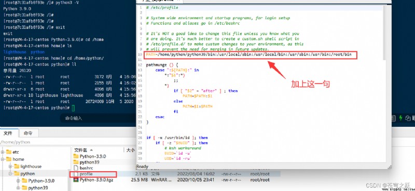The height and width of the screenshot is (191, 415).
Task: Expand the python39 tree node
Action: tap(18, 188)
